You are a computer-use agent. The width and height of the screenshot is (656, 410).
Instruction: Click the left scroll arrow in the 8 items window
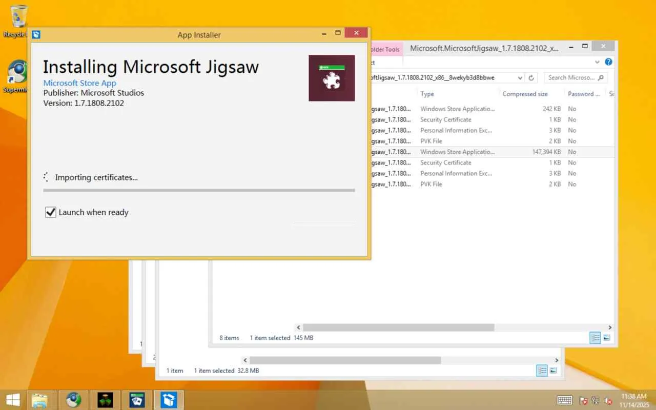pos(299,327)
